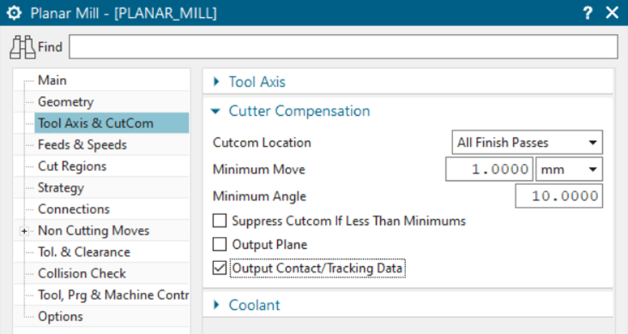Viewport: 628px width, 334px height.
Task: Uncheck Output Contact/Tracking Data
Action: pos(219,268)
